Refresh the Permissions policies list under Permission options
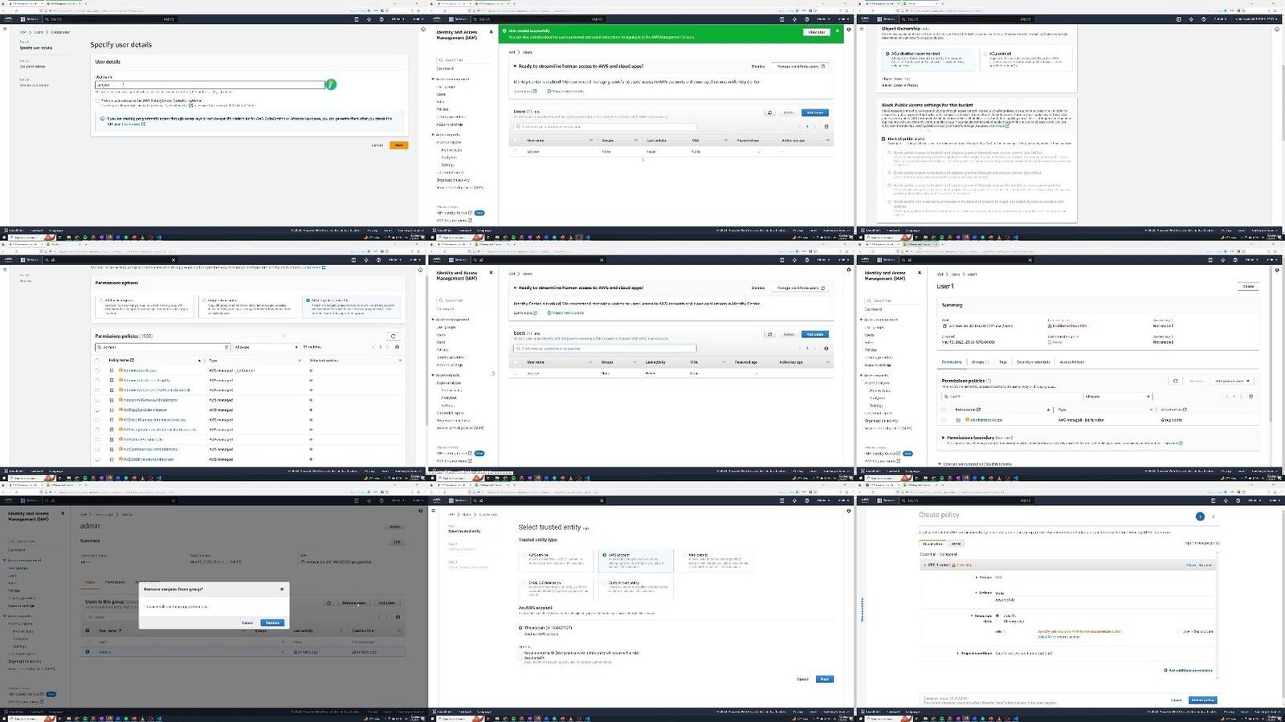The width and height of the screenshot is (1285, 722). click(393, 337)
